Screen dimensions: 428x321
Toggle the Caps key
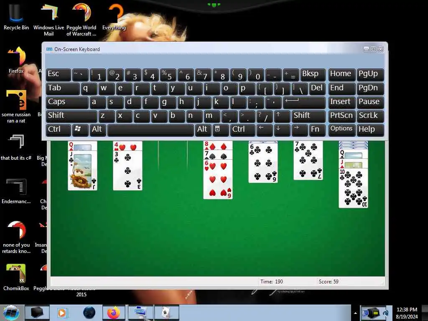[x=67, y=102]
